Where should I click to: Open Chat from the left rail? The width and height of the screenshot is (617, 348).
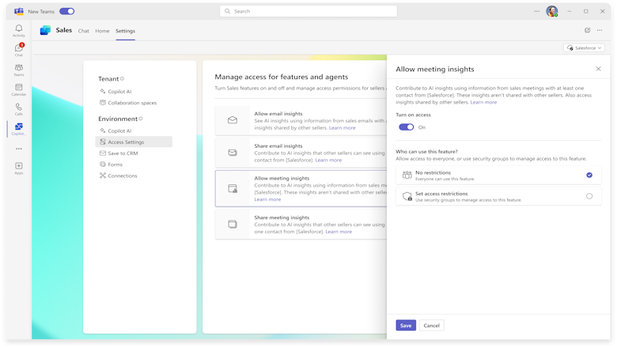coord(19,50)
